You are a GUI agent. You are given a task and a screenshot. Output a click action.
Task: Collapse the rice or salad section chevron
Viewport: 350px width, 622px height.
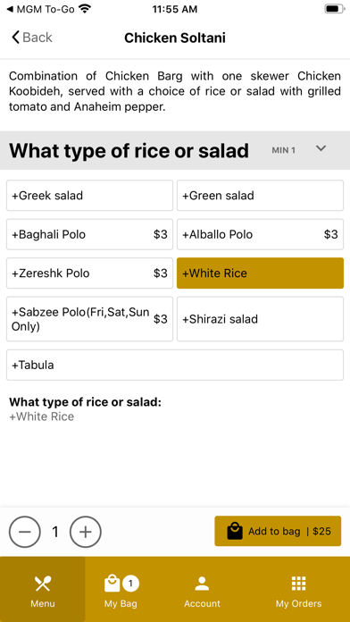321,148
